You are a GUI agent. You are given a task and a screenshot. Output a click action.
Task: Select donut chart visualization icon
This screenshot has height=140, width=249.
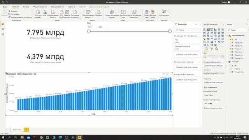(219, 36)
